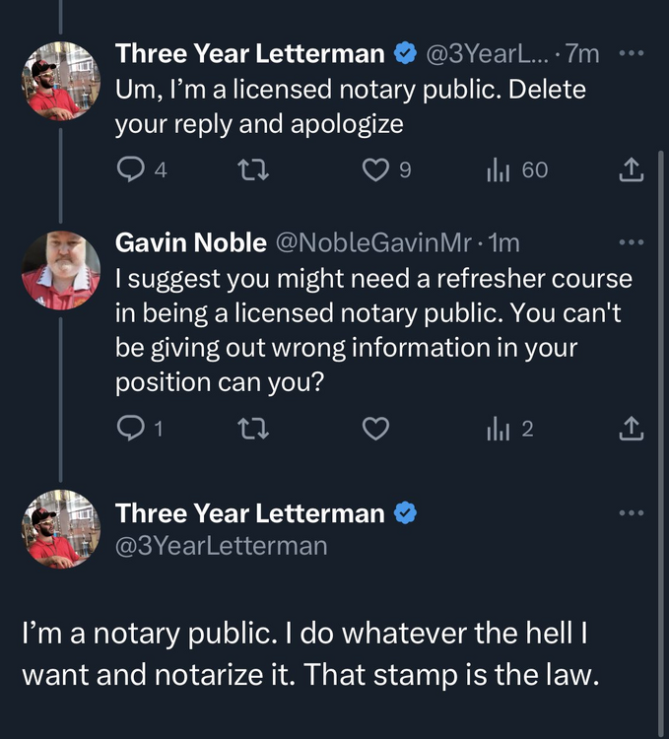Viewport: 669px width, 739px height.
Task: Open the @3YearLetterman handle in the bottom tweet
Action: [221, 545]
